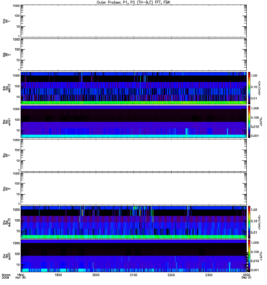Click the '0.01' tick on thb edc12 color bar
The width and height of the screenshot is (267, 285).
pyautogui.click(x=254, y=98)
